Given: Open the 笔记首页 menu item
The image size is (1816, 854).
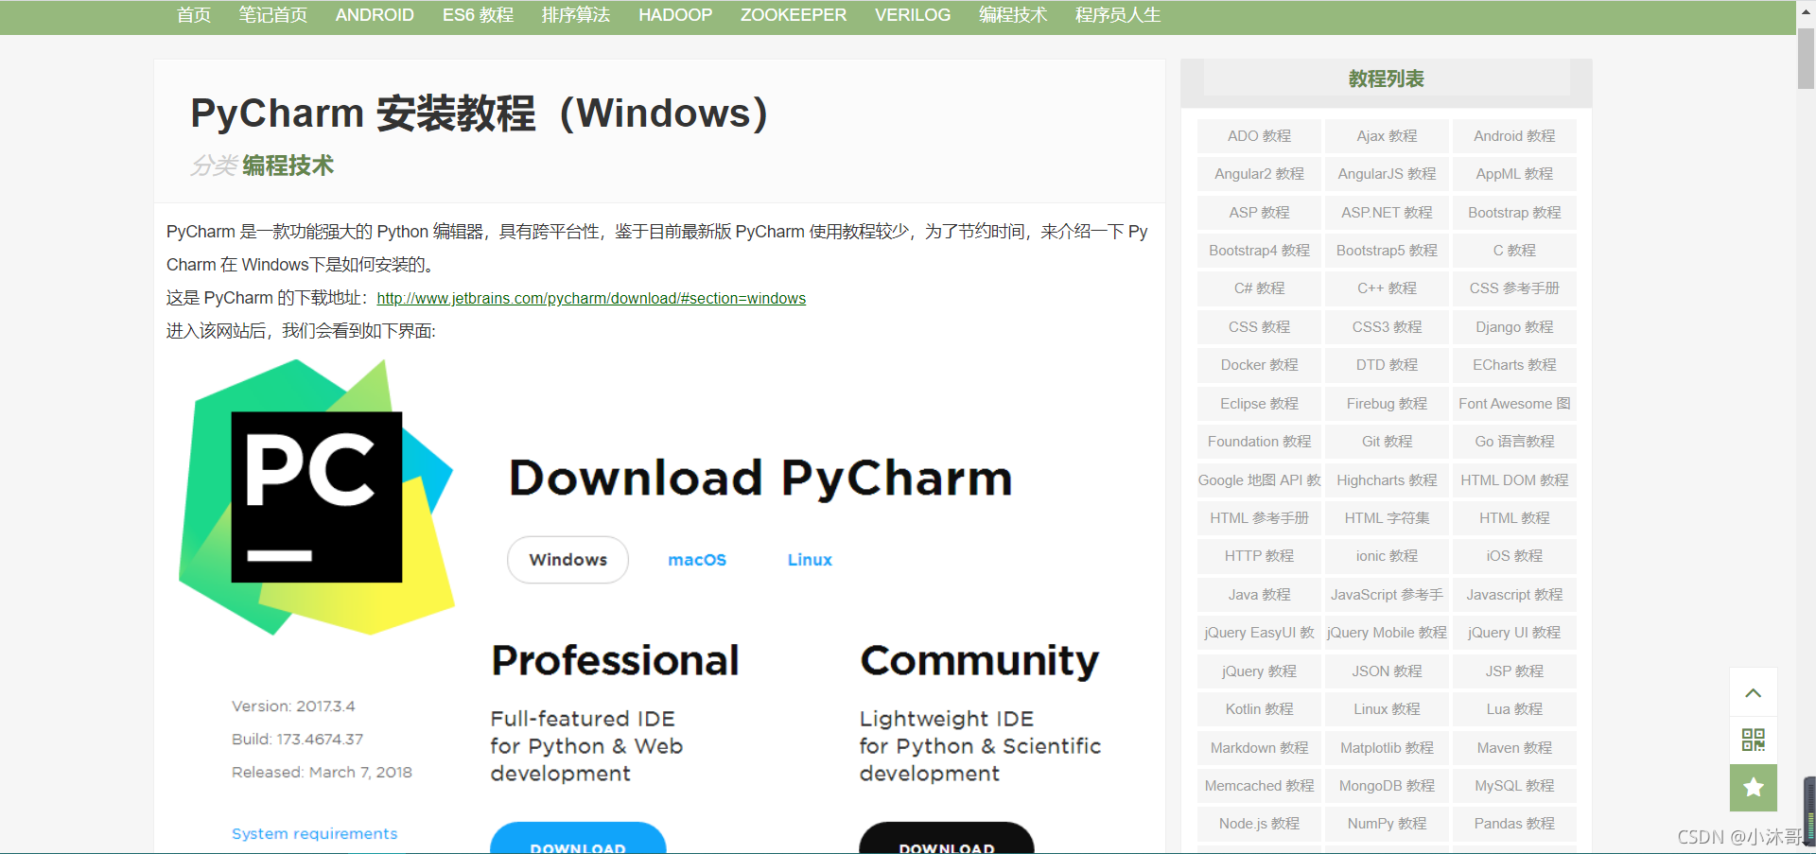Looking at the screenshot, I should [x=273, y=15].
